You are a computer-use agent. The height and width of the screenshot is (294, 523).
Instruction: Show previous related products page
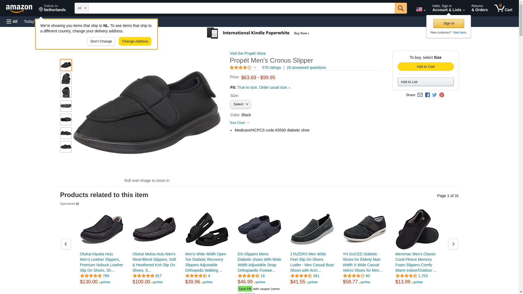66,244
